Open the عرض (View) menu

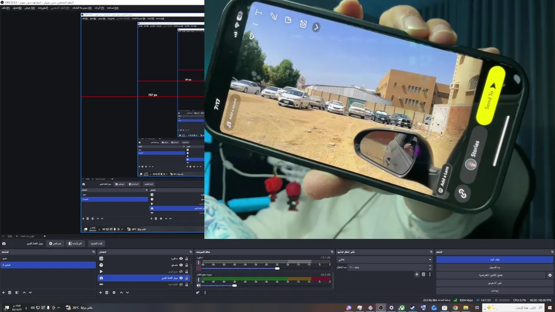[29, 8]
